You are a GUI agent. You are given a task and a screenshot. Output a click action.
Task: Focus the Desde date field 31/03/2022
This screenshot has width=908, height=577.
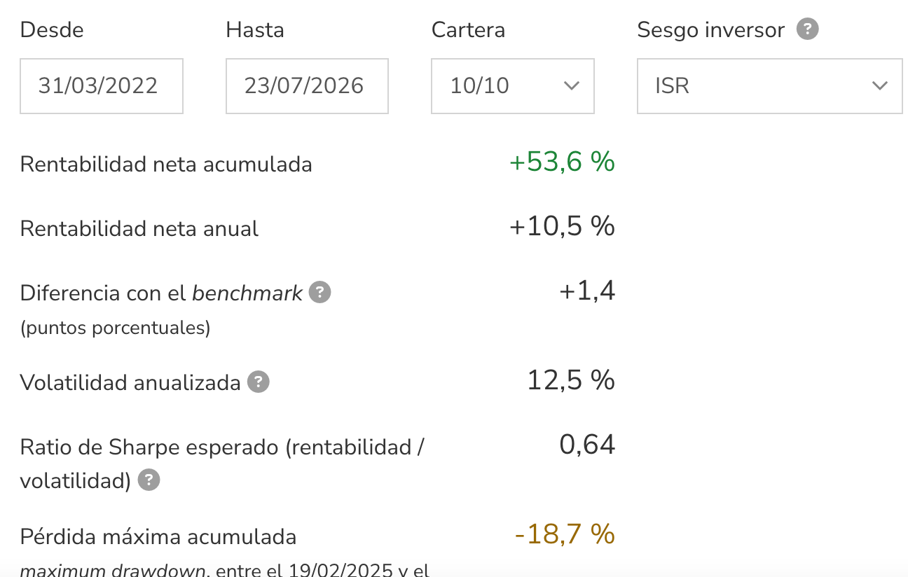(102, 86)
